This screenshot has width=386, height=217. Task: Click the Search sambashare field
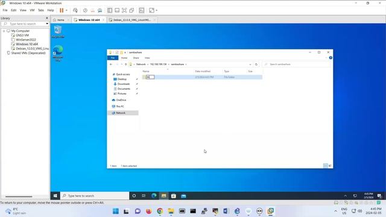[297, 64]
